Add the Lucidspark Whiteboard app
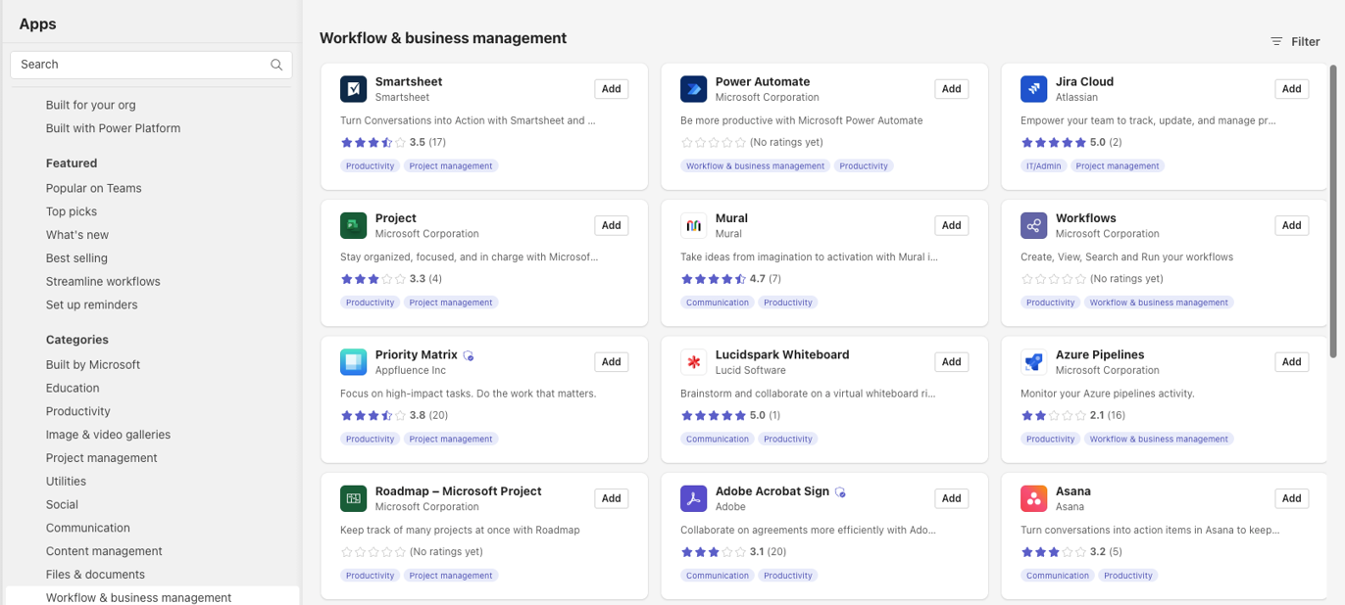This screenshot has height=605, width=1345. [951, 361]
